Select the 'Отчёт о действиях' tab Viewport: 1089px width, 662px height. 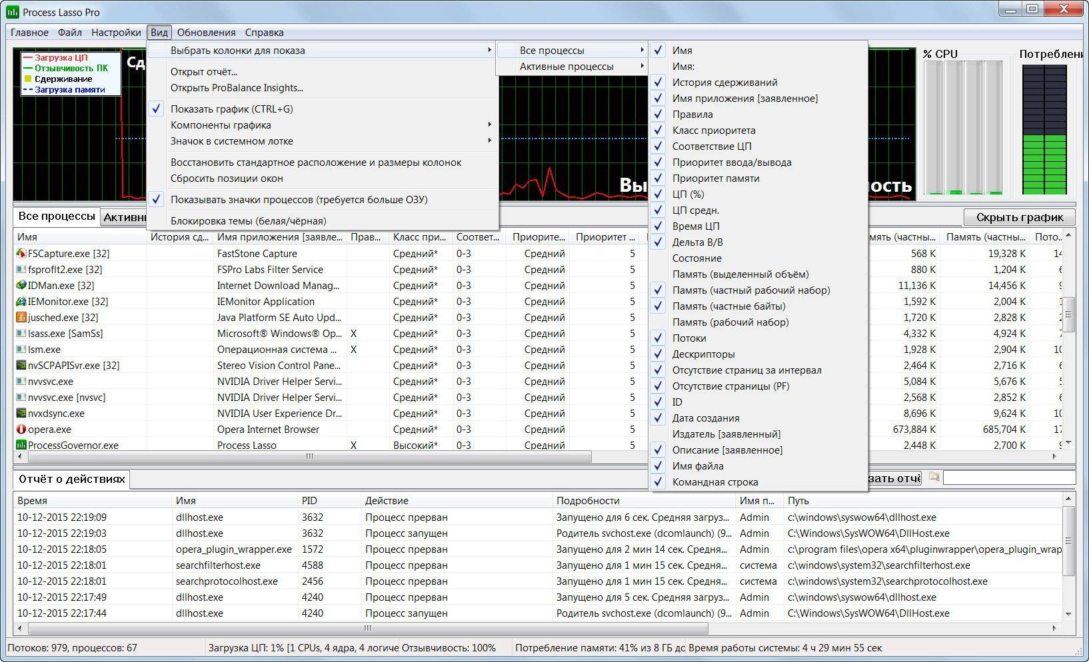[x=71, y=480]
